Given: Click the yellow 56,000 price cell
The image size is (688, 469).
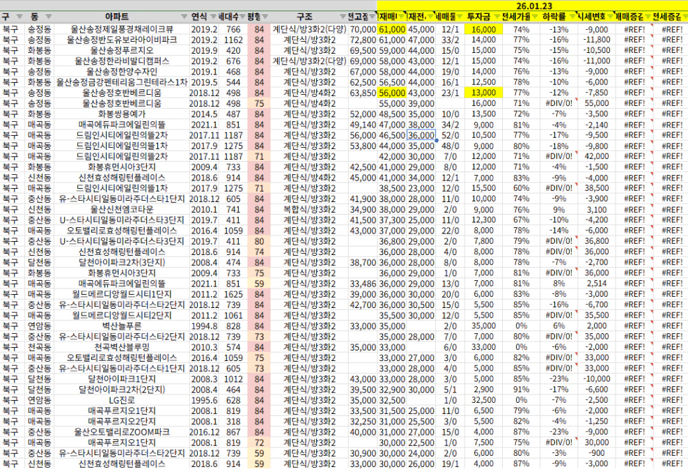Looking at the screenshot, I should [x=392, y=93].
